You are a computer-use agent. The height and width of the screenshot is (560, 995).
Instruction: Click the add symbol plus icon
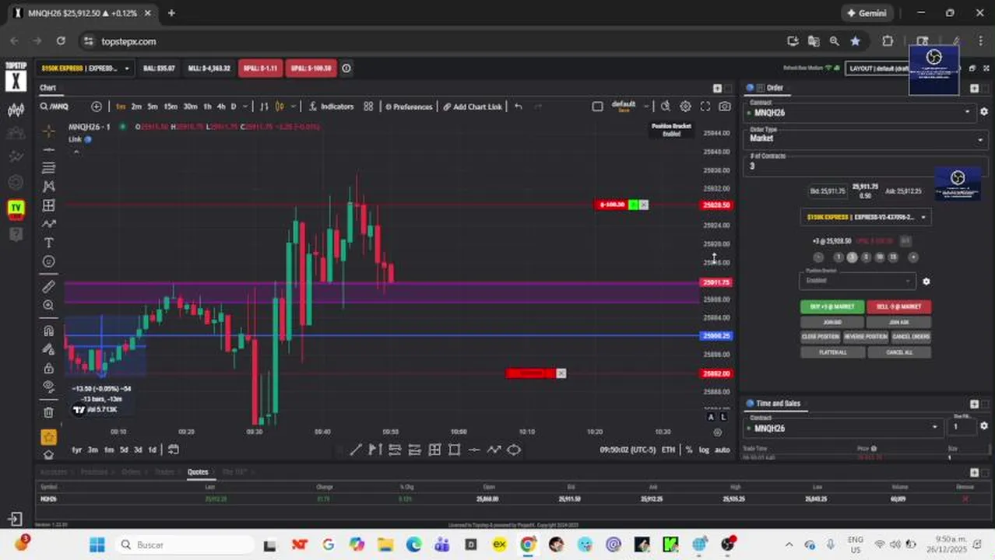(x=97, y=107)
